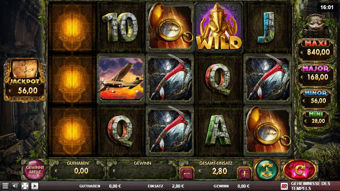Select the airplane symbol on the reels
Viewport: 340px width, 191px height.
(121, 79)
